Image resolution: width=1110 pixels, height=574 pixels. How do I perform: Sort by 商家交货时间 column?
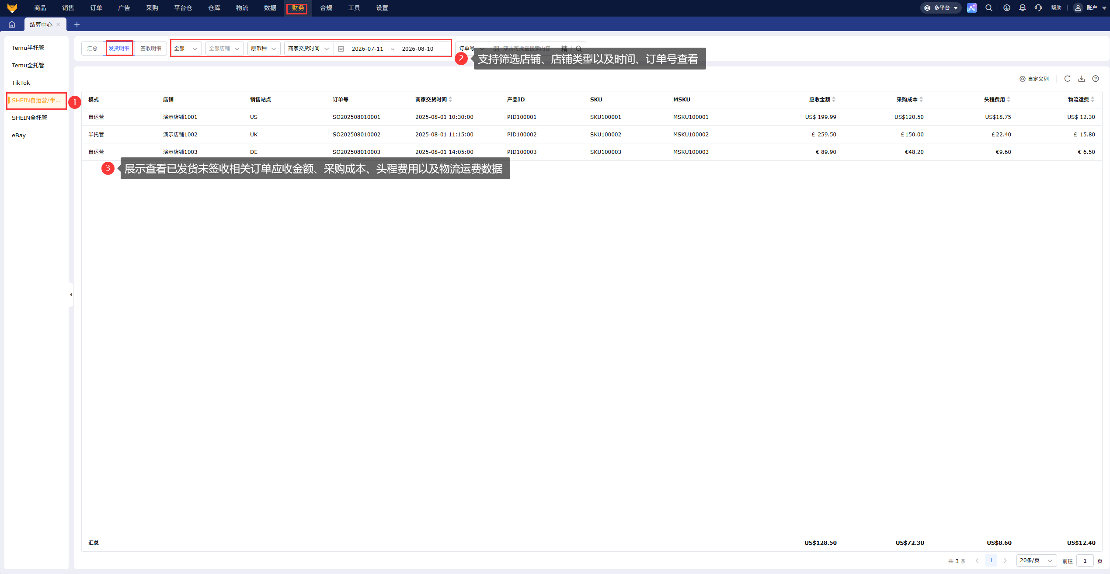(450, 100)
